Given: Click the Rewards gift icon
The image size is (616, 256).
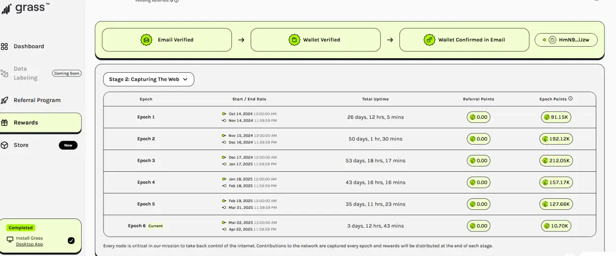Looking at the screenshot, I should 4,123.
